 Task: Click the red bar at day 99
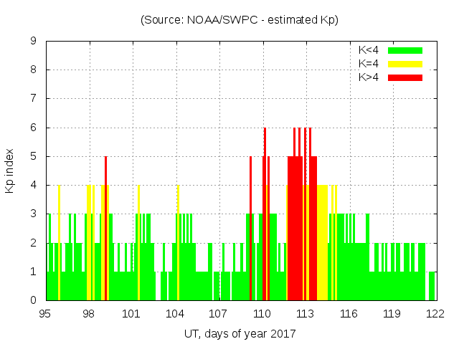(105, 229)
